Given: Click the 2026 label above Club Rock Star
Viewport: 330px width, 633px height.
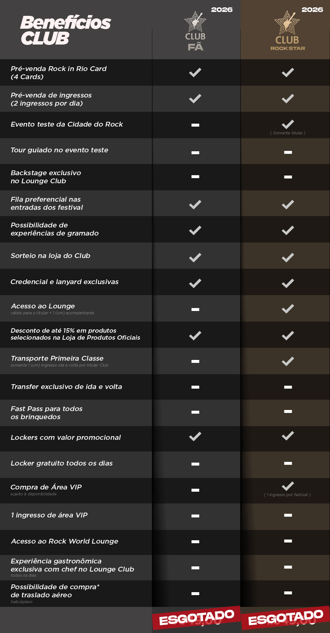Looking at the screenshot, I should 312,10.
